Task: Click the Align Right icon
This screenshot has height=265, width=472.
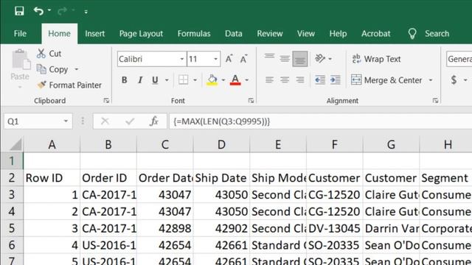Action: [300, 80]
